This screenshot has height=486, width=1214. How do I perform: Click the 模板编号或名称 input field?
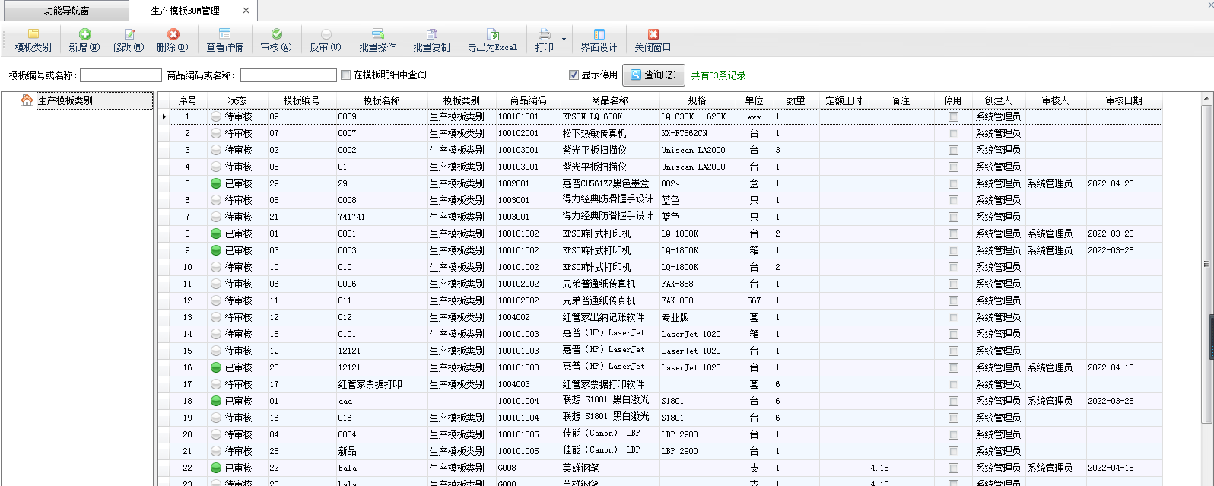[x=121, y=75]
